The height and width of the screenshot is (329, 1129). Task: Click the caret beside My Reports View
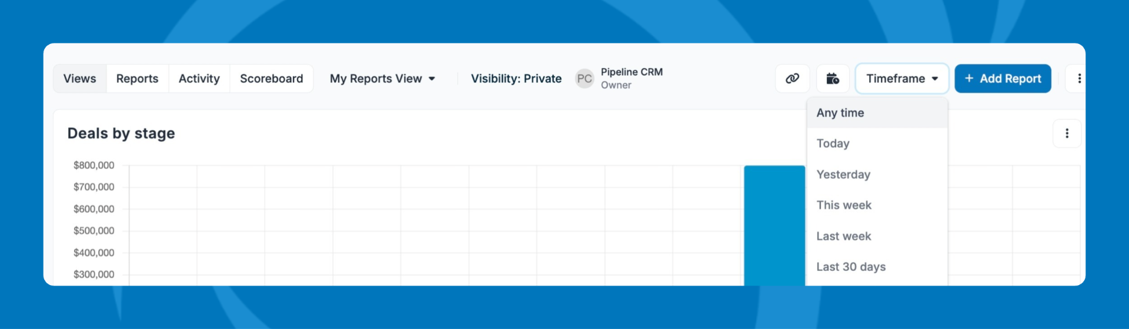(x=432, y=79)
